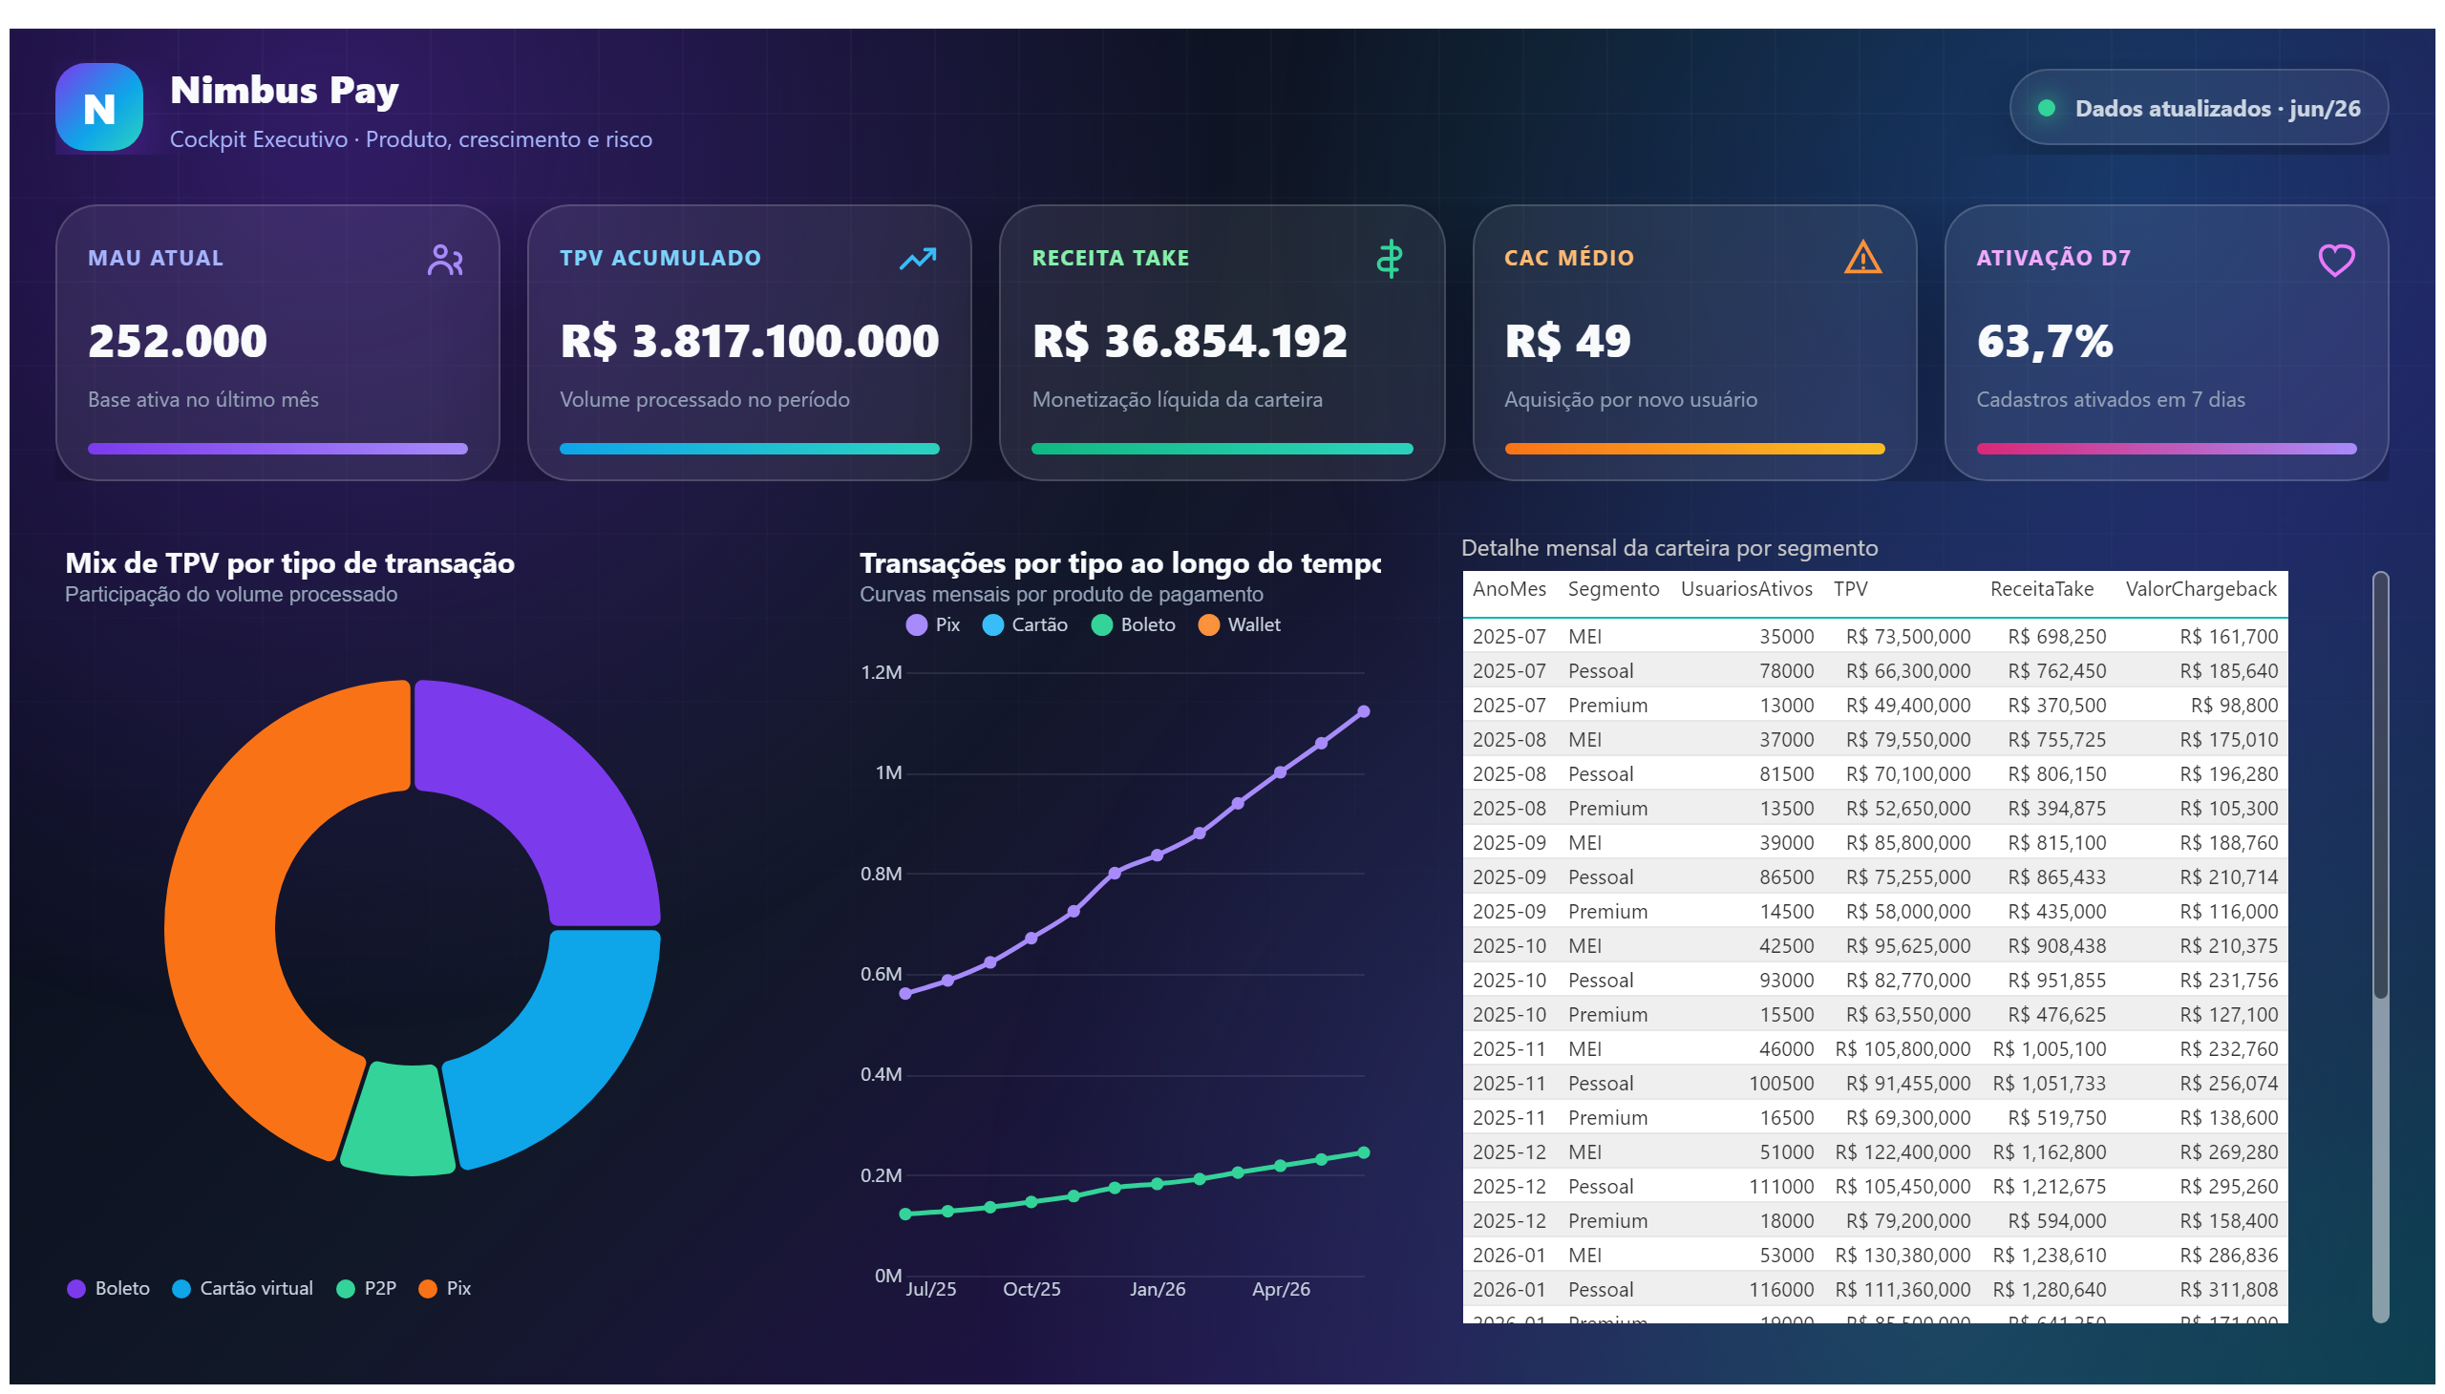The height and width of the screenshot is (1394, 2445).
Task: Sort table by ReceitaTake column header
Action: coord(2041,590)
